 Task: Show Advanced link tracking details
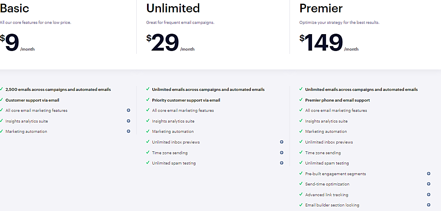(429, 195)
